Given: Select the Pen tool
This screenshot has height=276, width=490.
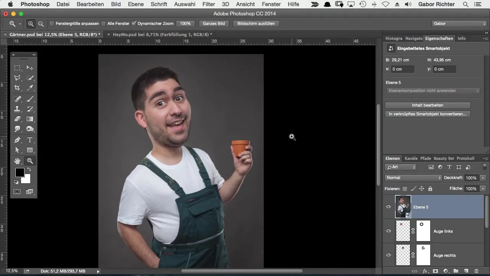Looking at the screenshot, I should [x=17, y=140].
